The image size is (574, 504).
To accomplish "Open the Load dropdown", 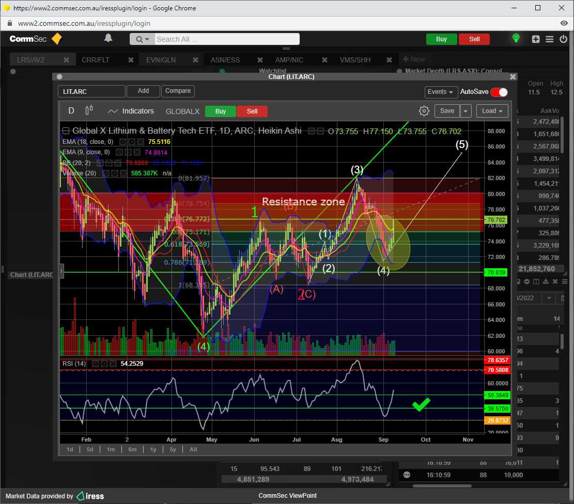I will coord(492,111).
